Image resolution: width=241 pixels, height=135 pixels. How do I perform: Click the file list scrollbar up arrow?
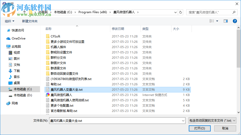coord(238,28)
